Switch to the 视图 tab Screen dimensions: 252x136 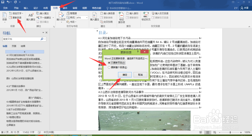84,8
